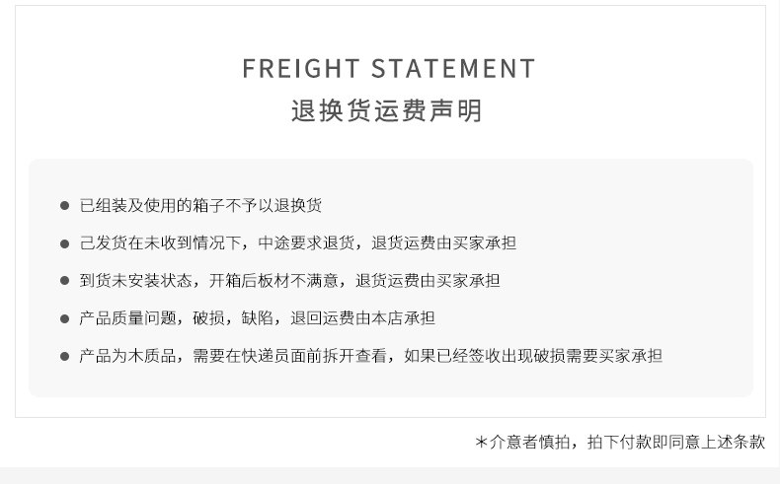Click the phrase 退回运费由本店承担
This screenshot has height=484, width=780.
coord(362,318)
